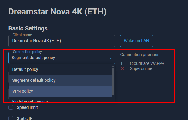This screenshot has height=120, width=188.
Task: Click the Connection policy dropdown triangle arrow
Action: [x=111, y=59]
